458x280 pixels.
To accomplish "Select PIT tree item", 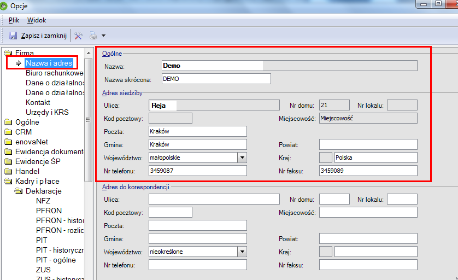I will pyautogui.click(x=42, y=240).
